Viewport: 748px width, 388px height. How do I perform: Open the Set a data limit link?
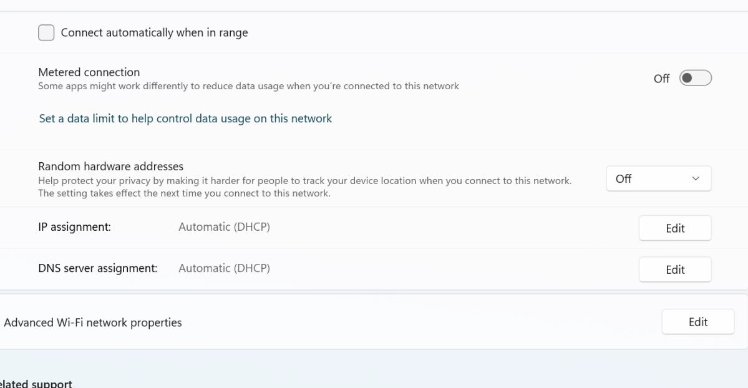coord(185,118)
